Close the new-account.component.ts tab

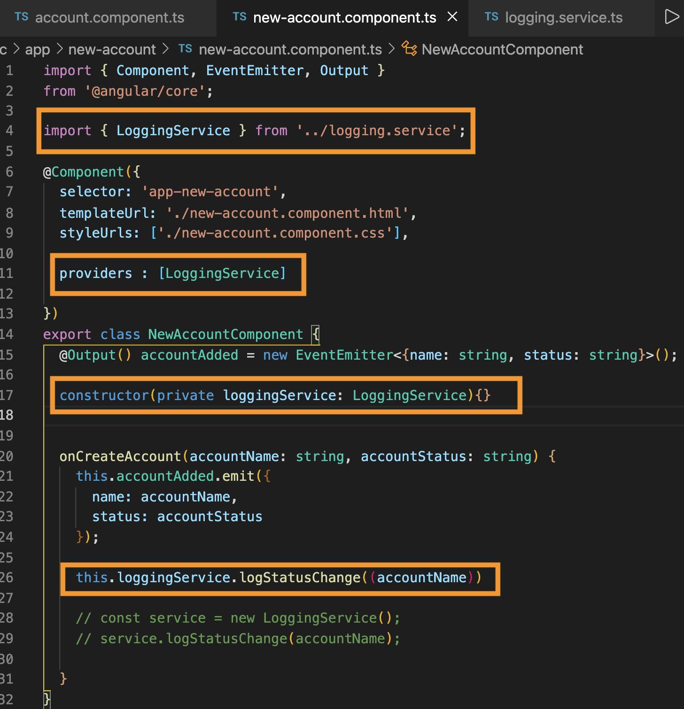[x=452, y=17]
